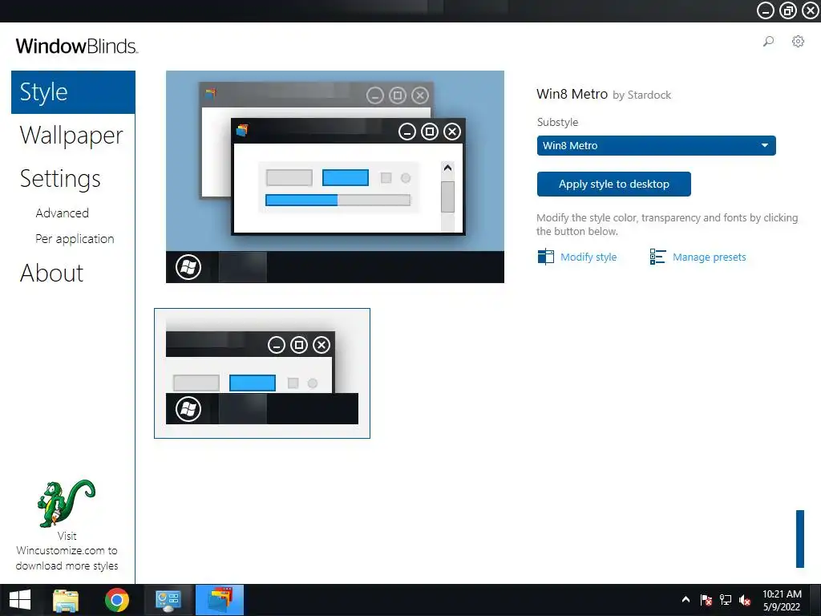Switch to the Style section
This screenshot has width=821, height=616.
coord(73,92)
